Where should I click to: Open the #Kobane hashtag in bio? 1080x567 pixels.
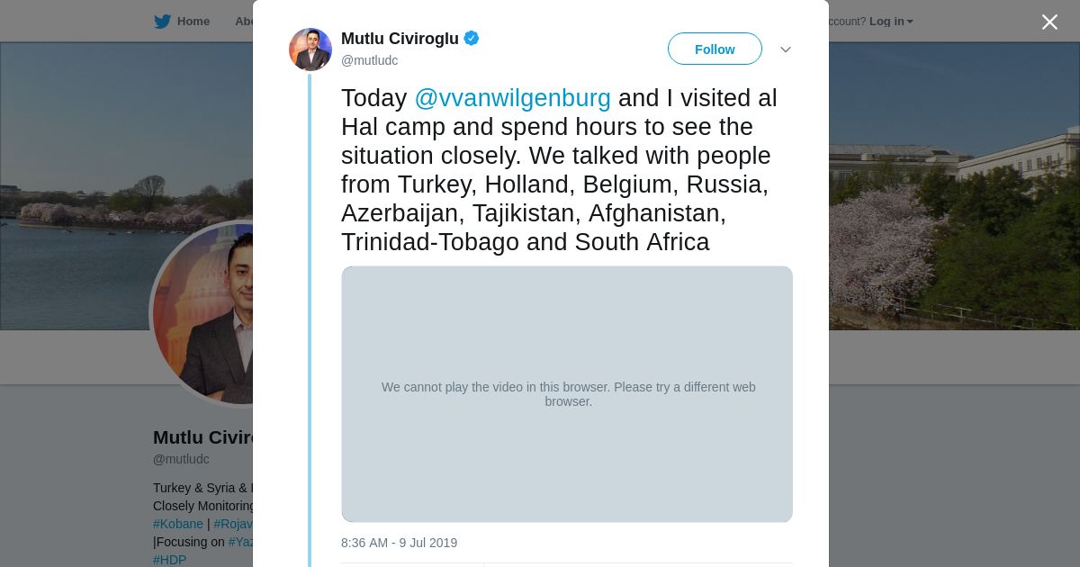(178, 524)
